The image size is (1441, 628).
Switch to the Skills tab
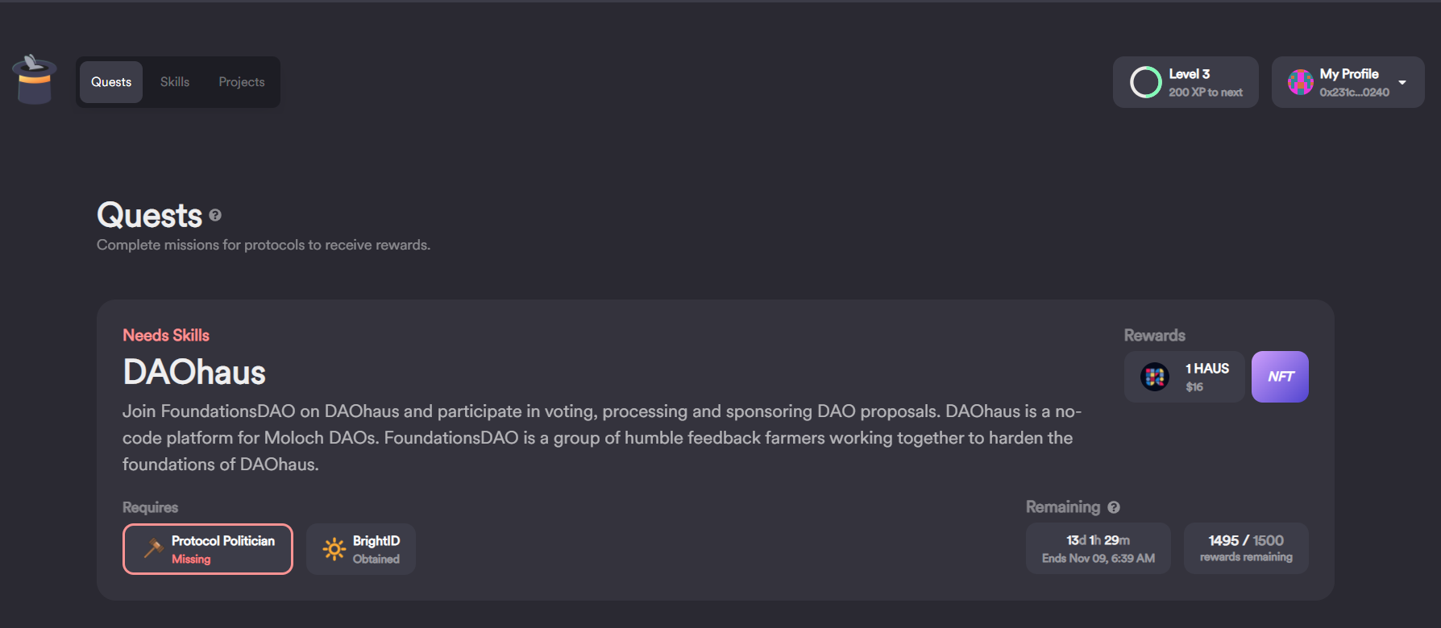point(175,82)
